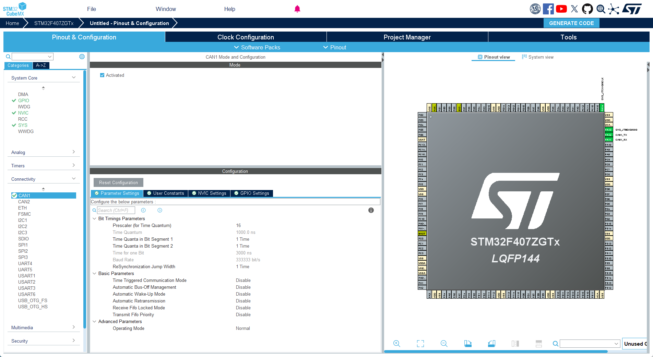Click the GENERATE CODE button
This screenshot has height=357, width=653.
pos(571,23)
